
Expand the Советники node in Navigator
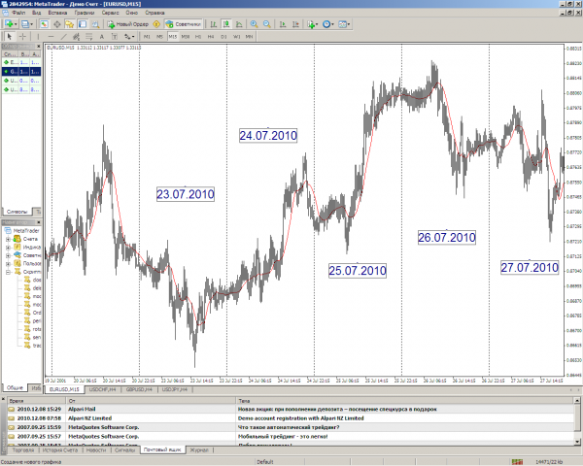[8, 255]
